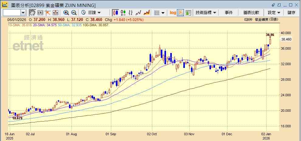The image size is (301, 141).
Task: Click the 18.679 low marker label on chart
Action: [17, 118]
